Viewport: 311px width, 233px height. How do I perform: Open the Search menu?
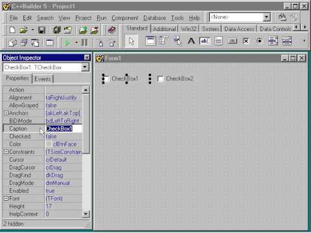coord(45,18)
